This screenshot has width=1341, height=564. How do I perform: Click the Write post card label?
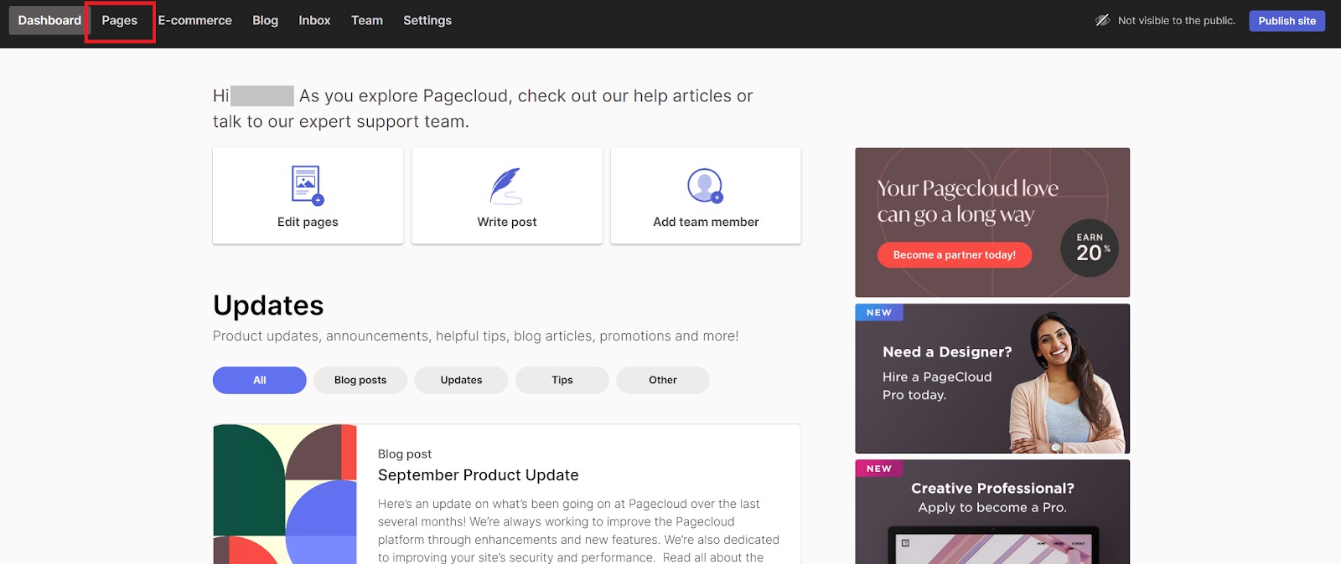(507, 222)
